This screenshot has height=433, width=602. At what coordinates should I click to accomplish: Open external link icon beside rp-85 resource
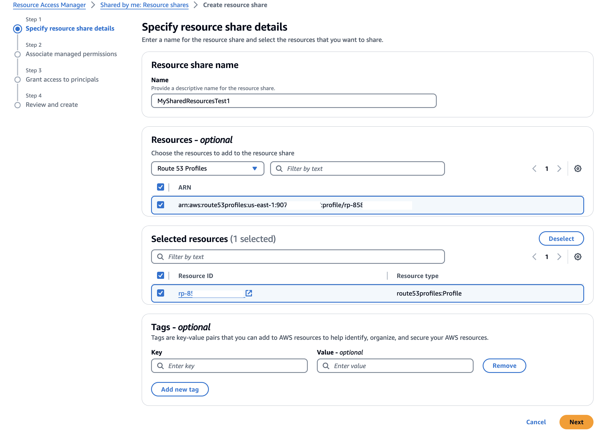point(249,293)
